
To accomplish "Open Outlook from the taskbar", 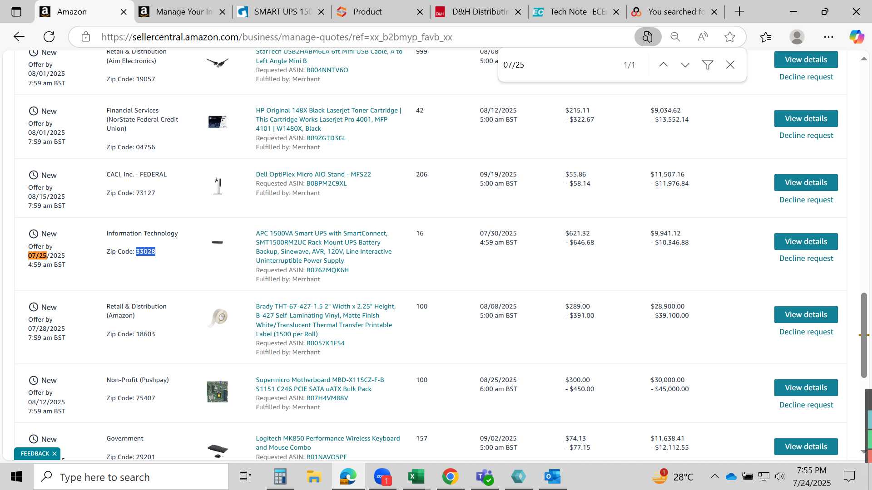I will click(x=552, y=477).
